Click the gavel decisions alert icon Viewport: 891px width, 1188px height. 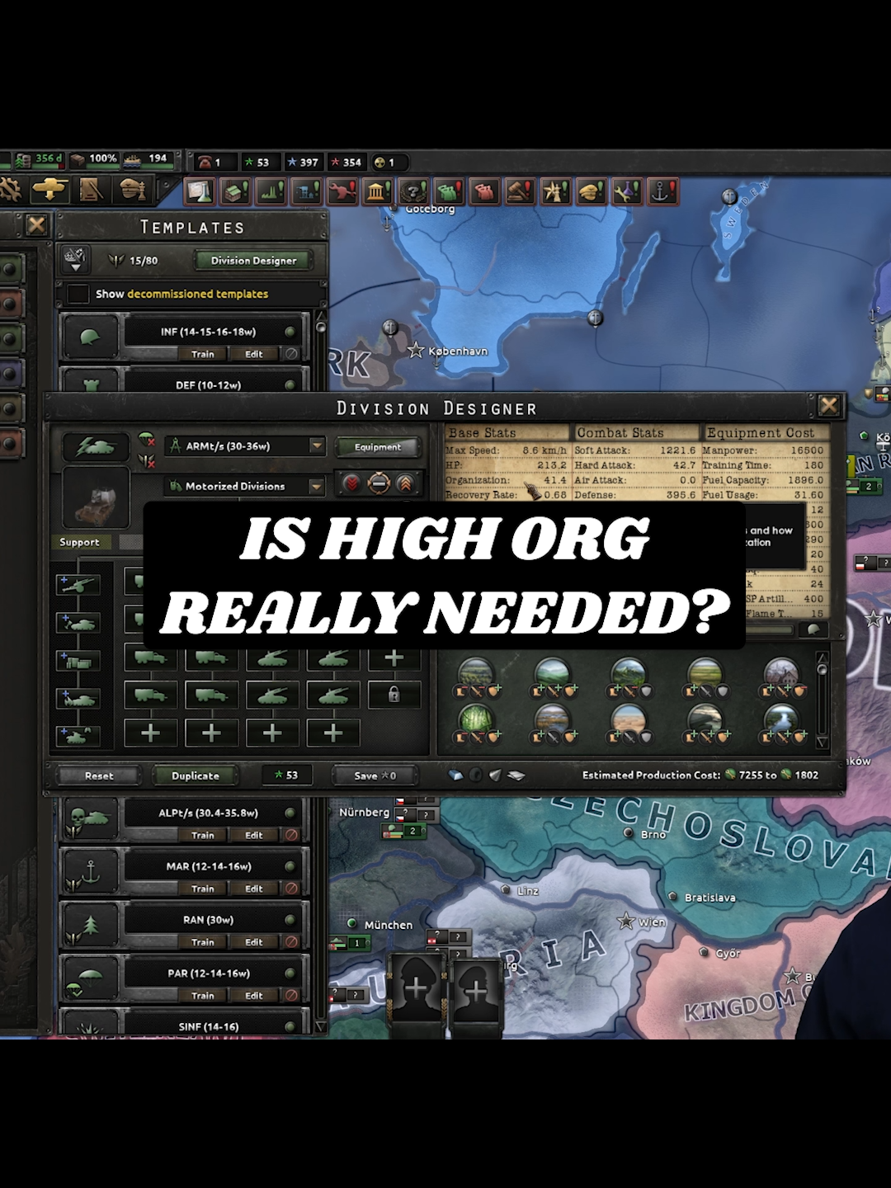click(x=520, y=191)
